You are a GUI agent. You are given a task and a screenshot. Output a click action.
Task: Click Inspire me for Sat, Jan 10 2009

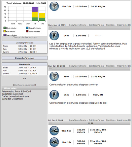124,66
